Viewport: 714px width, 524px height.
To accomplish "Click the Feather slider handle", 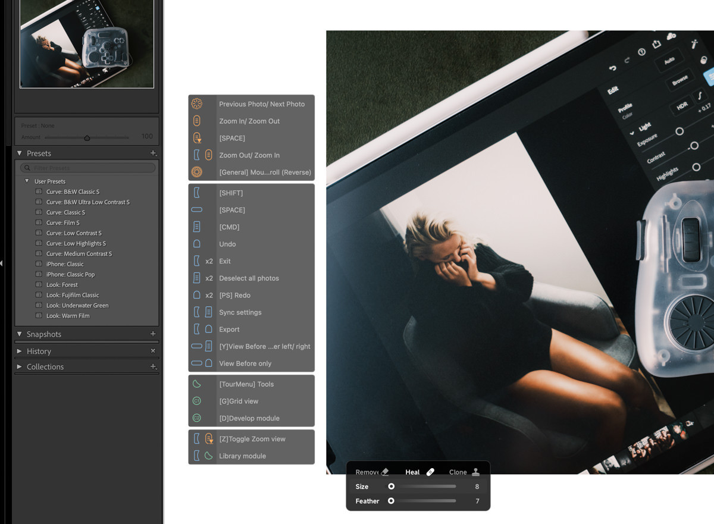I will (x=392, y=501).
